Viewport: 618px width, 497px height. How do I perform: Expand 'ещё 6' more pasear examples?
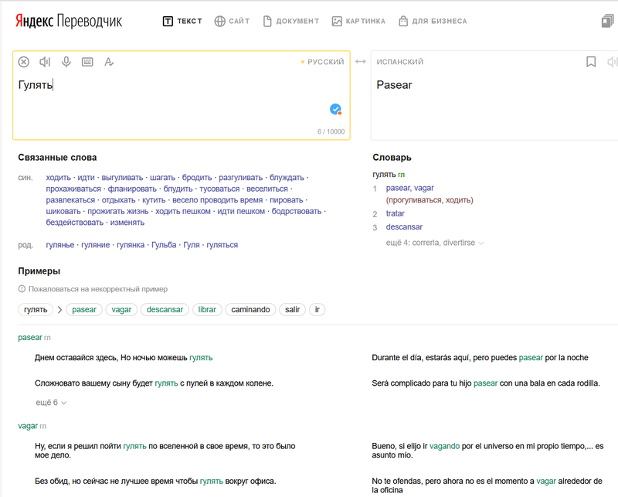point(51,402)
